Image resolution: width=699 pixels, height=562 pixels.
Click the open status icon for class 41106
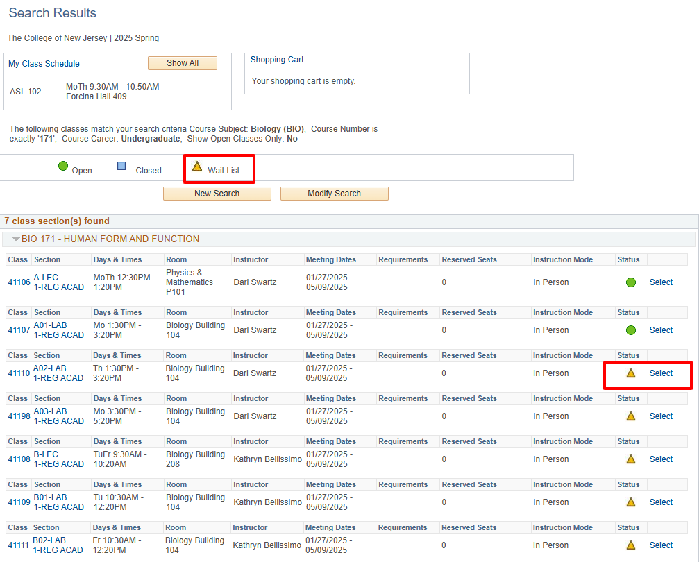631,282
